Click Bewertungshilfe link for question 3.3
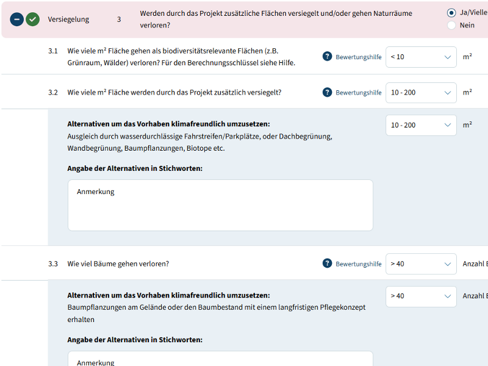488x366 pixels. pyautogui.click(x=358, y=264)
